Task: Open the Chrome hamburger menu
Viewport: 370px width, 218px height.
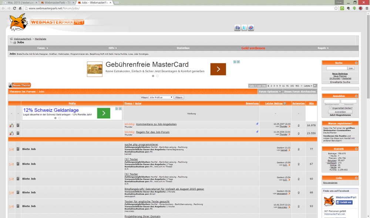Action: tap(366, 8)
